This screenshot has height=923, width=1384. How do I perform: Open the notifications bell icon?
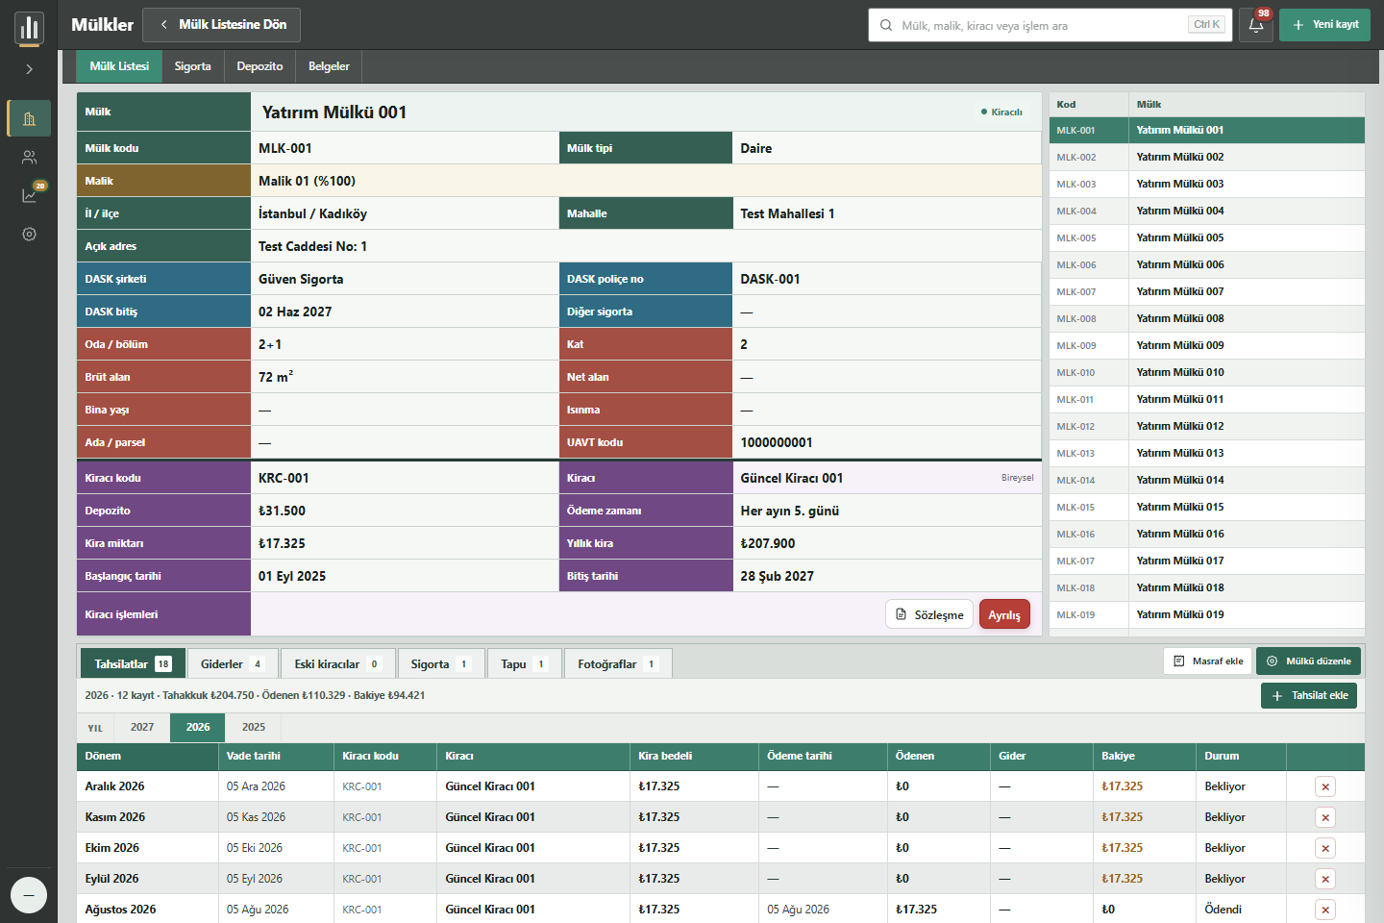(1255, 25)
